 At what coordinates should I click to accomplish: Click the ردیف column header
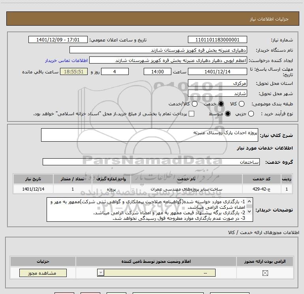(x=287, y=179)
